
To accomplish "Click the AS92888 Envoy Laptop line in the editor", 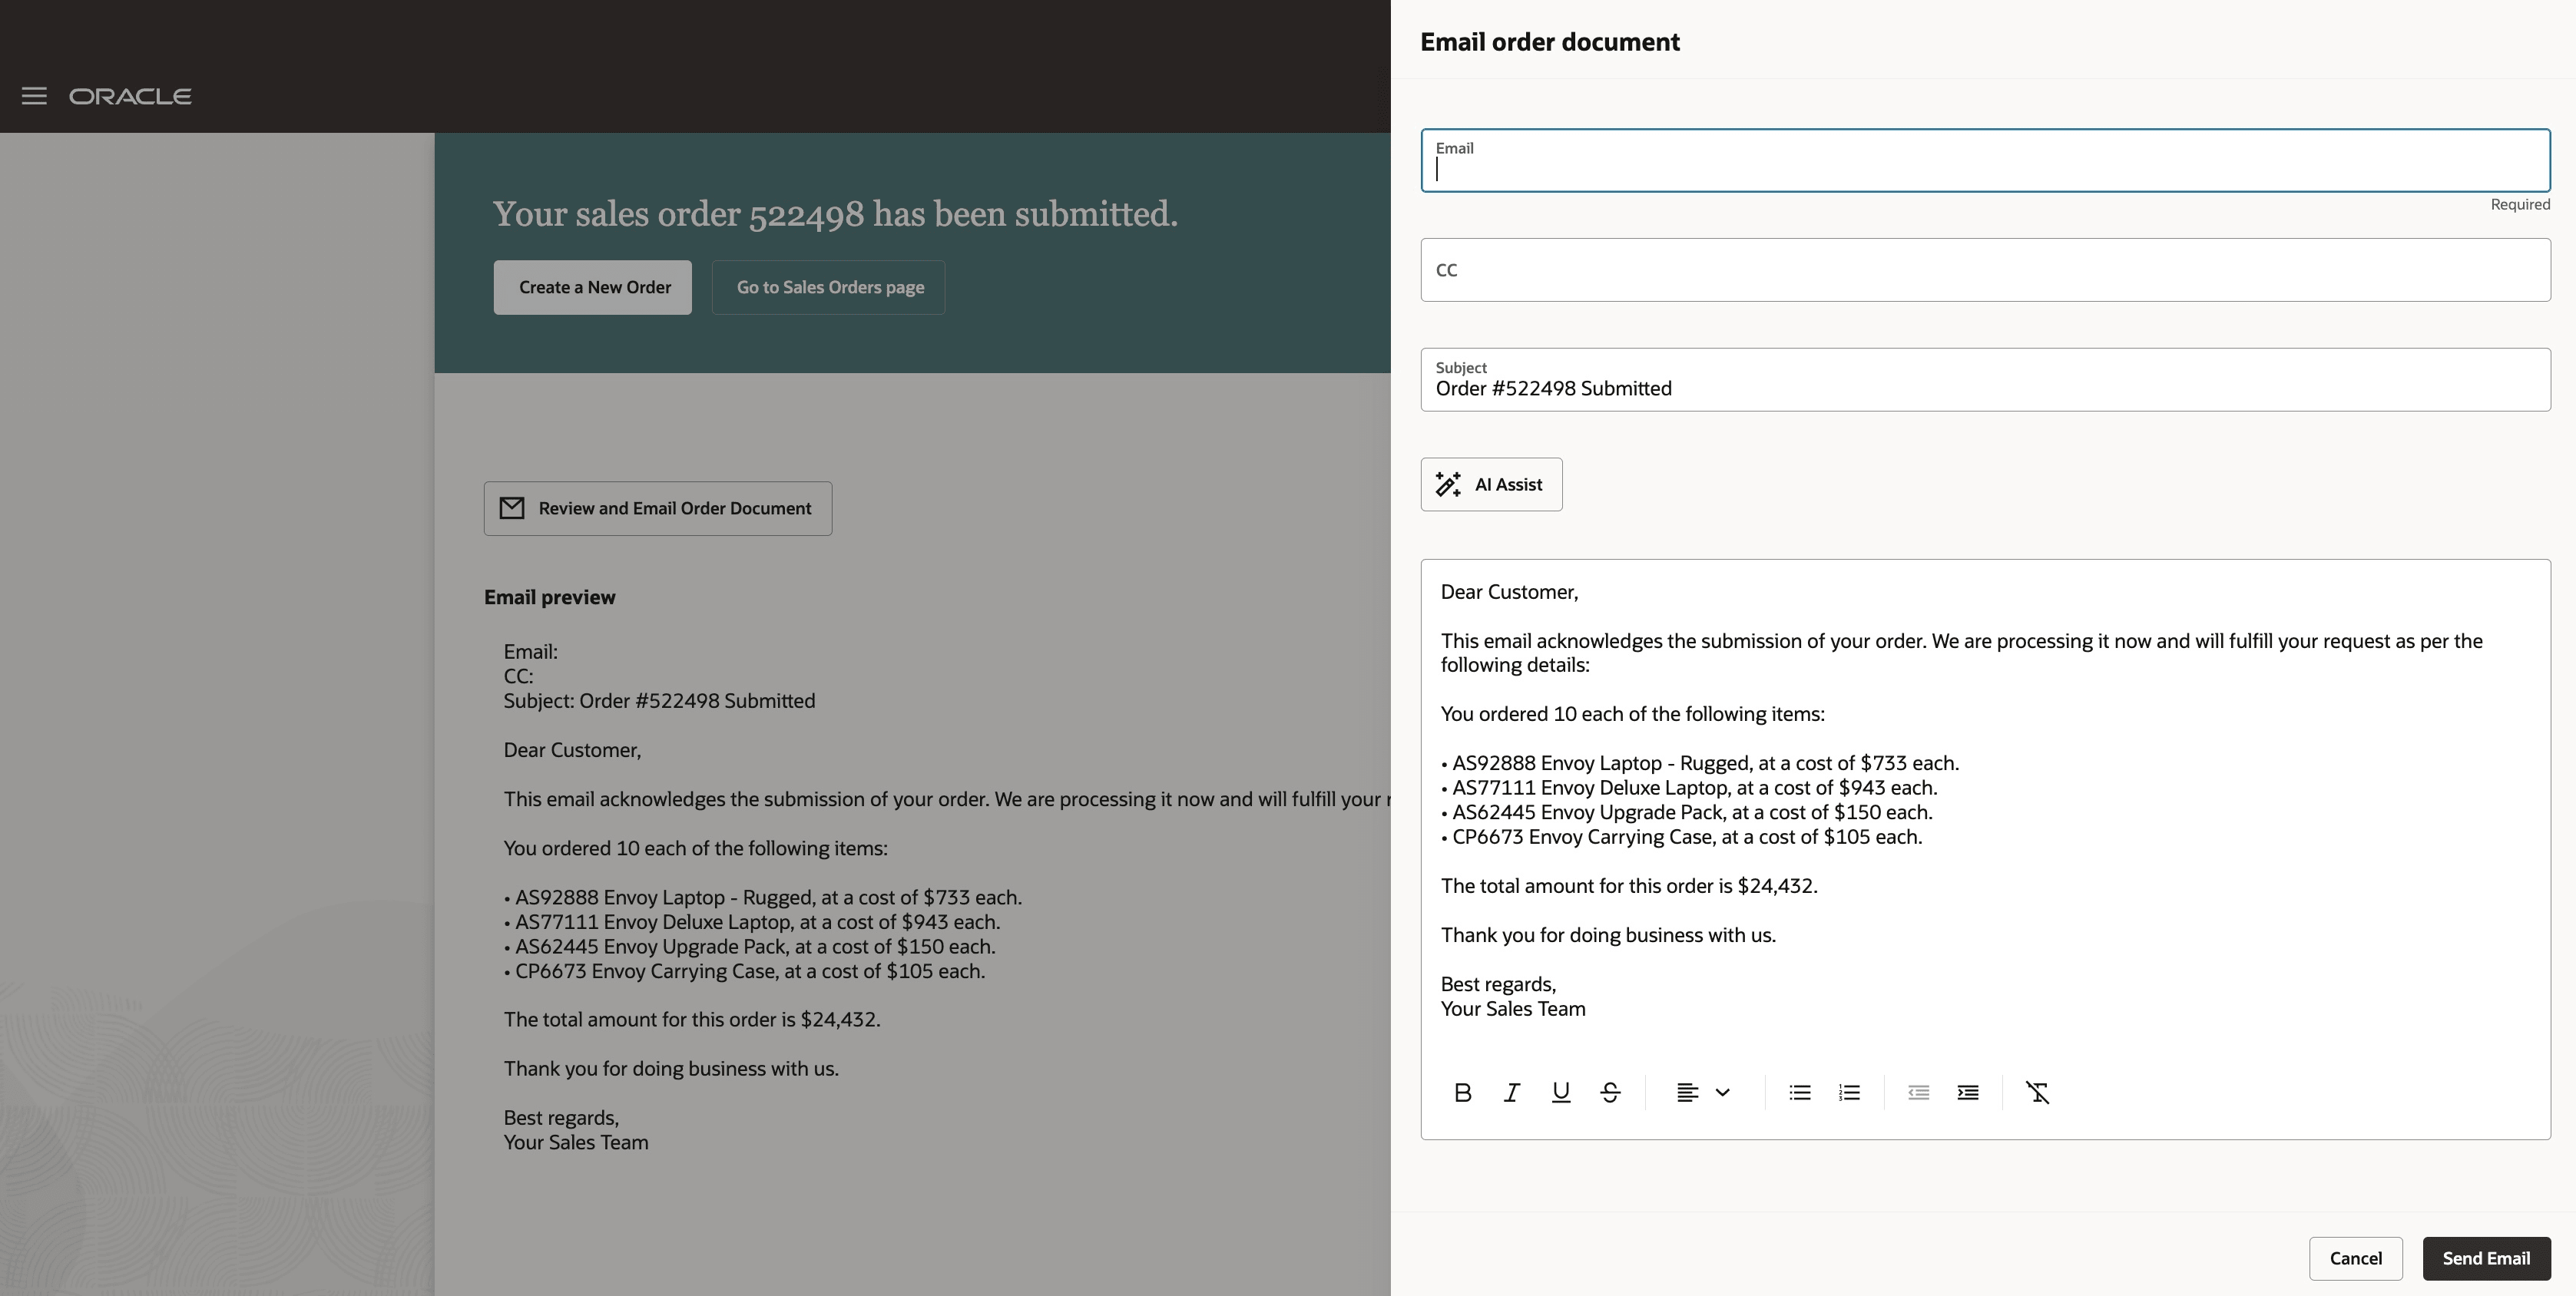I will click(1700, 763).
